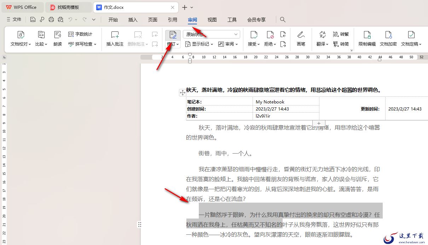The image size is (428, 245).
Task: Open the 原始状态 display state dropdown
Action: click(212, 34)
